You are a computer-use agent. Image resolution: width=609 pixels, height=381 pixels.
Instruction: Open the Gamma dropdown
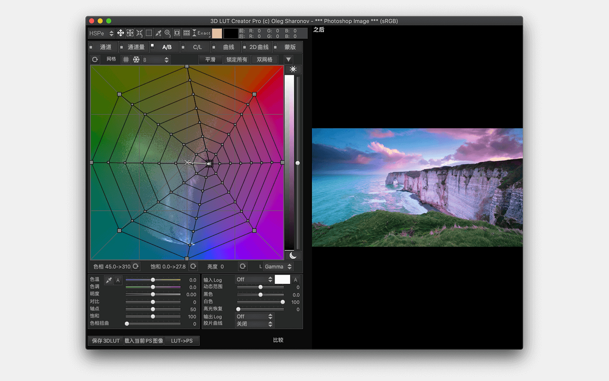tap(278, 266)
